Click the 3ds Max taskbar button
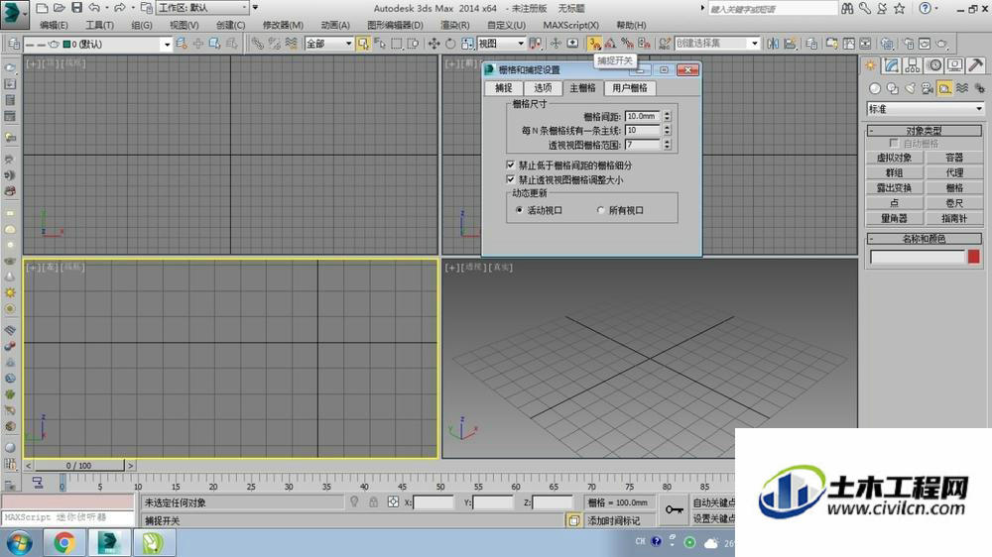The height and width of the screenshot is (557, 992). [x=109, y=542]
